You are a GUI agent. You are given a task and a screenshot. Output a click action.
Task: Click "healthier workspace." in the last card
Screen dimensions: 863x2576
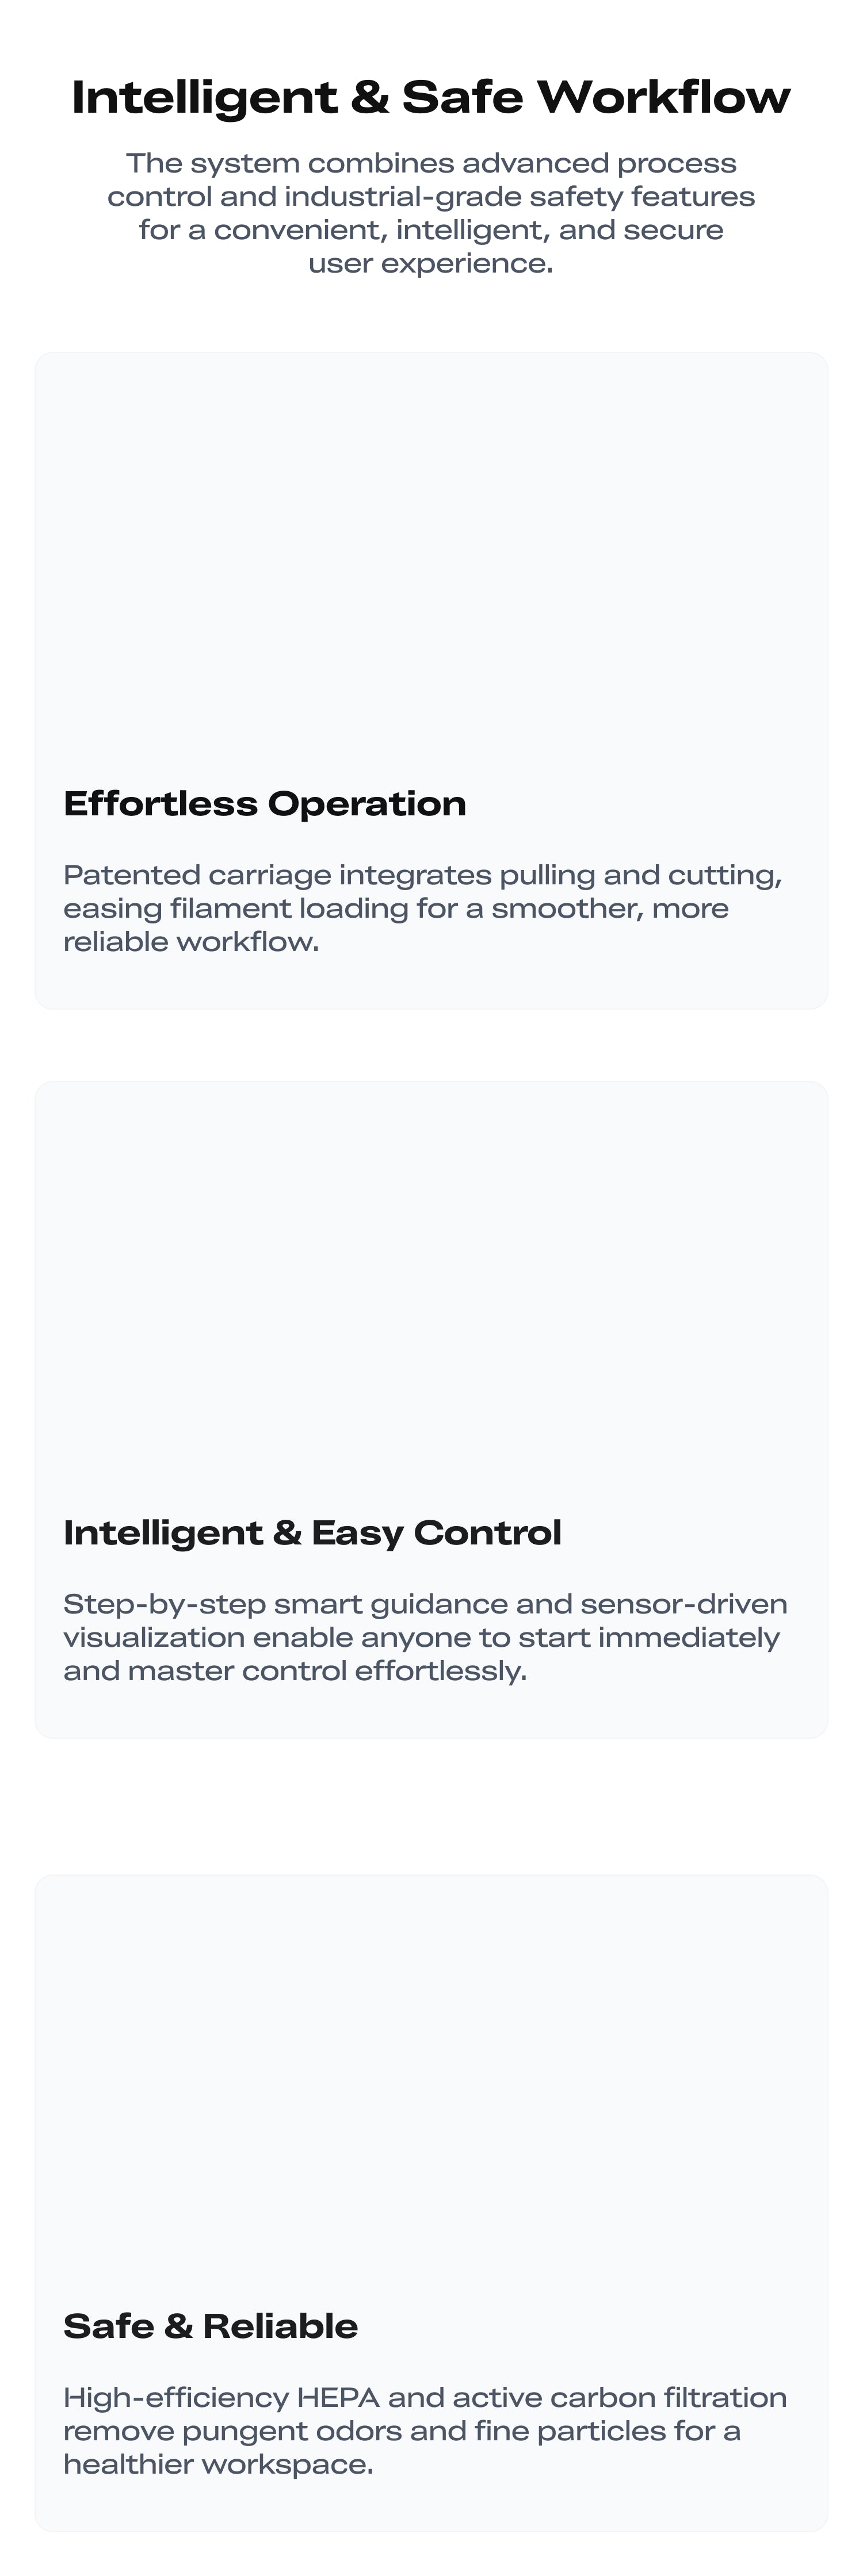click(218, 2464)
